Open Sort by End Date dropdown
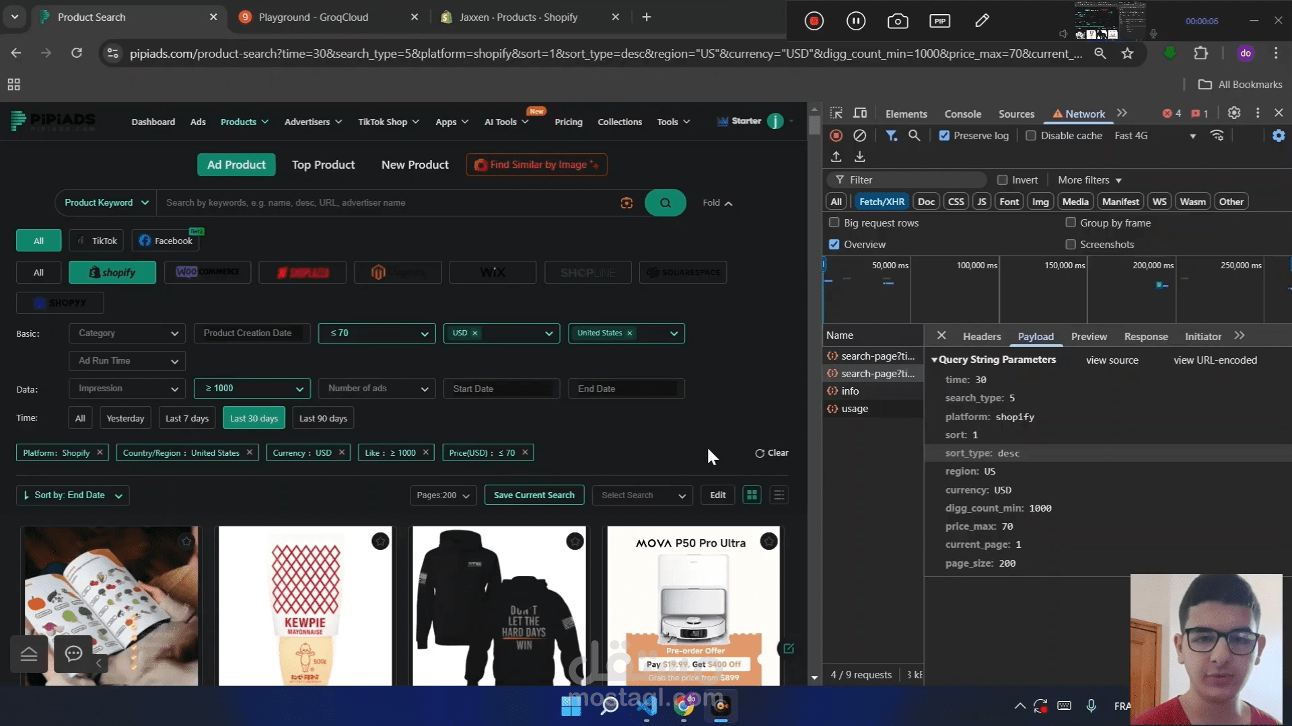The width and height of the screenshot is (1292, 726). 73,495
